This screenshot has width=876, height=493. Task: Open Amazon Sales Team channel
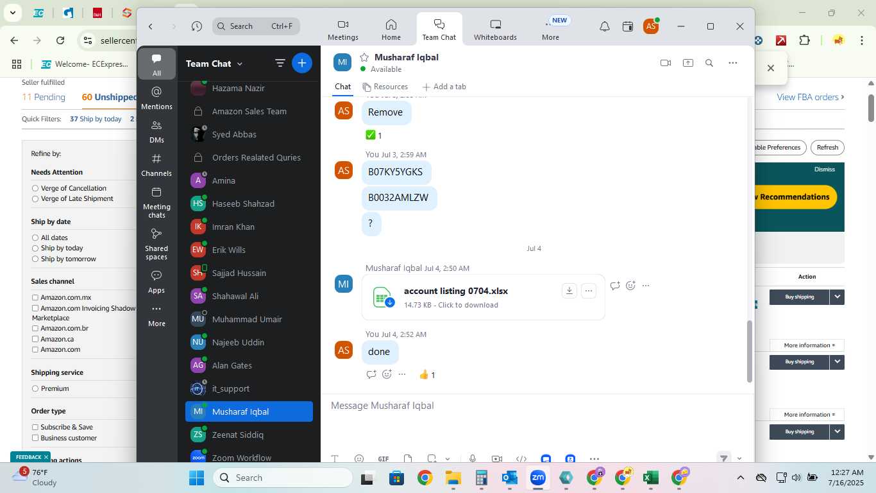(x=249, y=111)
